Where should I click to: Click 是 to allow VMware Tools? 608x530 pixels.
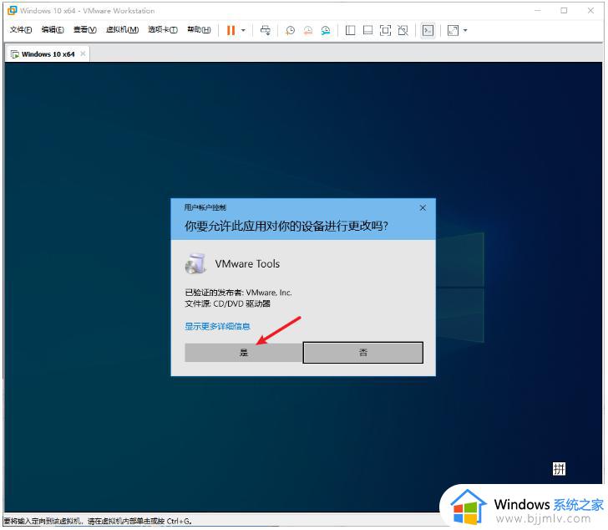point(243,352)
